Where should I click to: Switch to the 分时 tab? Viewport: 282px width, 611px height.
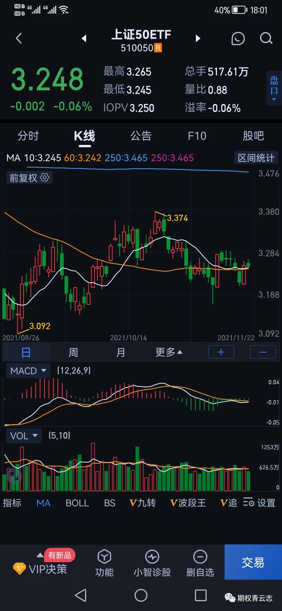click(28, 136)
